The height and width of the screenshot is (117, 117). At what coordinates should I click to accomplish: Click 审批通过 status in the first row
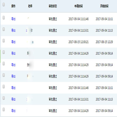[53, 19]
